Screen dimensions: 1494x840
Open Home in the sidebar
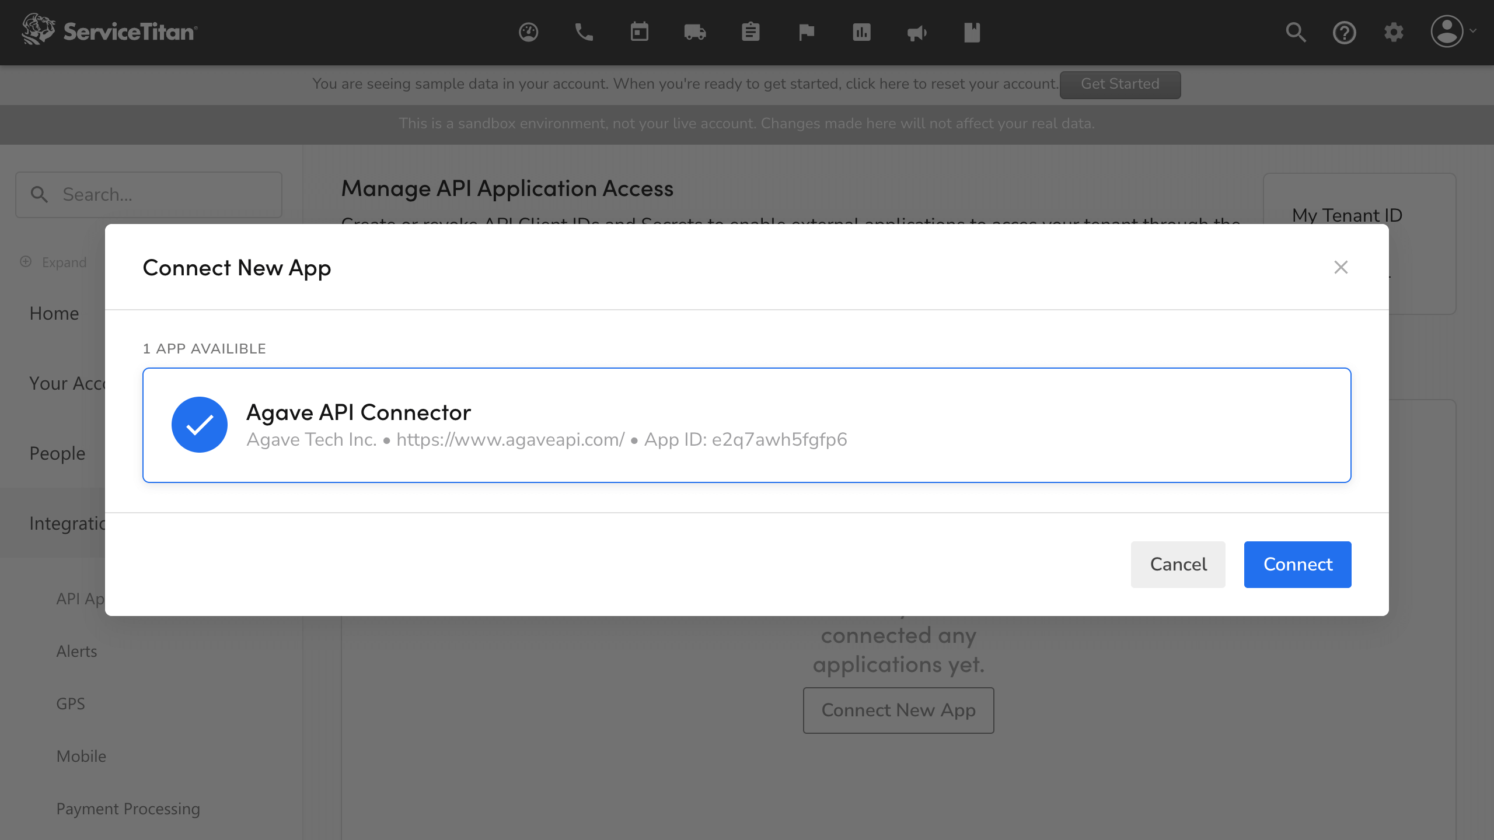54,313
